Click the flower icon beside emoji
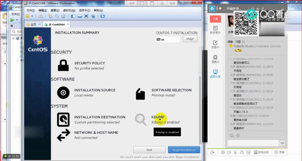Image resolution: width=302 pixels, height=161 pixels. tap(238, 136)
